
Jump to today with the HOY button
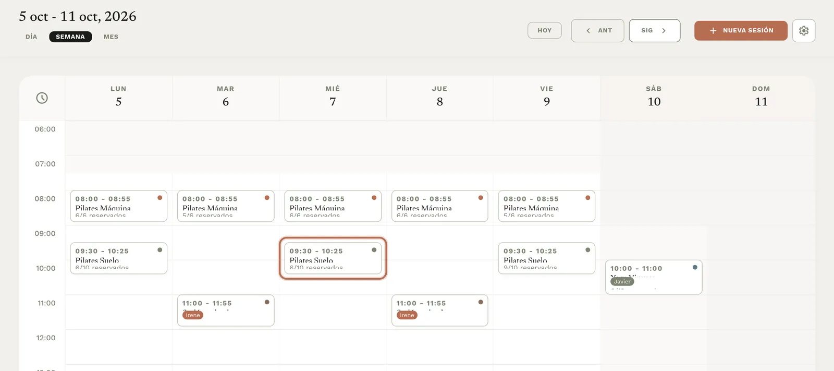[x=545, y=30]
